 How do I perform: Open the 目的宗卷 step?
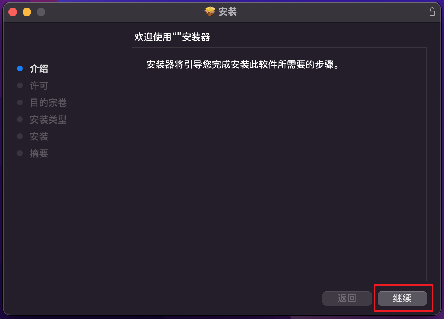[x=48, y=103]
